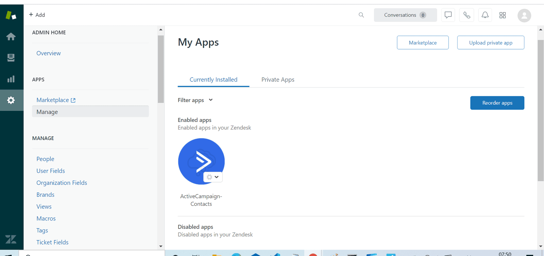This screenshot has width=544, height=256.
Task: Expand the Filter apps dropdown
Action: pos(195,100)
